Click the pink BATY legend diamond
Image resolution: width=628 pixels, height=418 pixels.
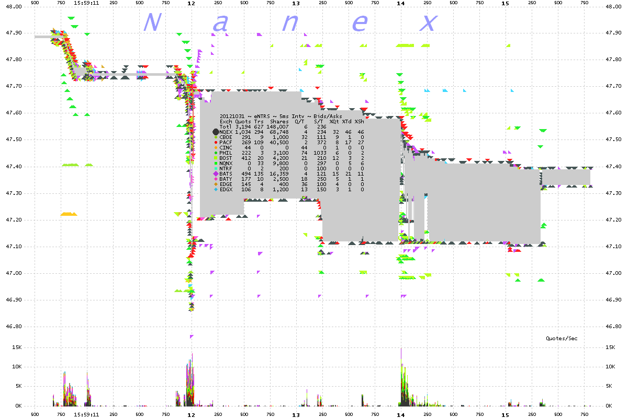215,179
